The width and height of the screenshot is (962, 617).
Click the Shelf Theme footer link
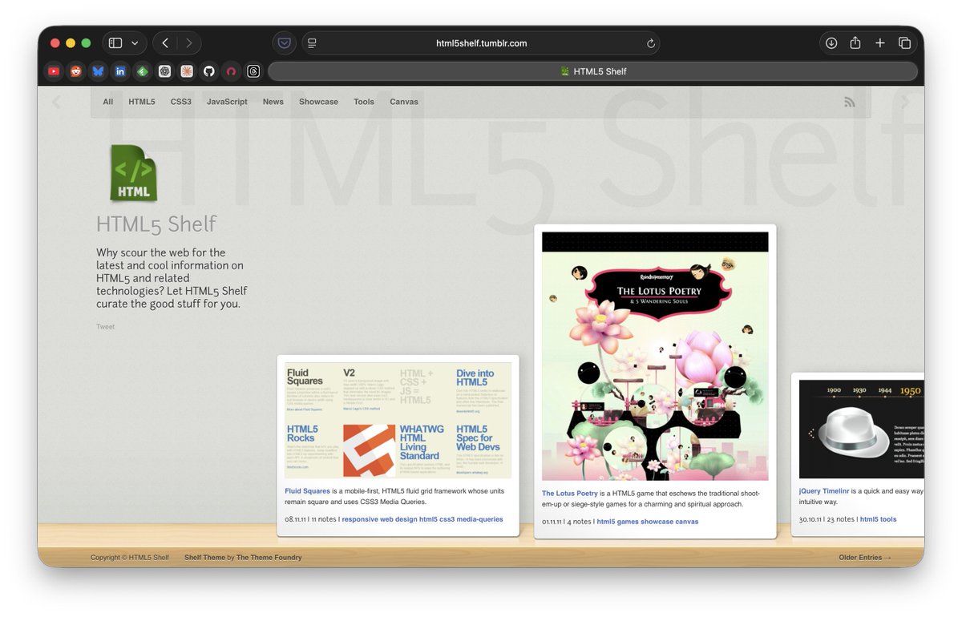coord(204,558)
